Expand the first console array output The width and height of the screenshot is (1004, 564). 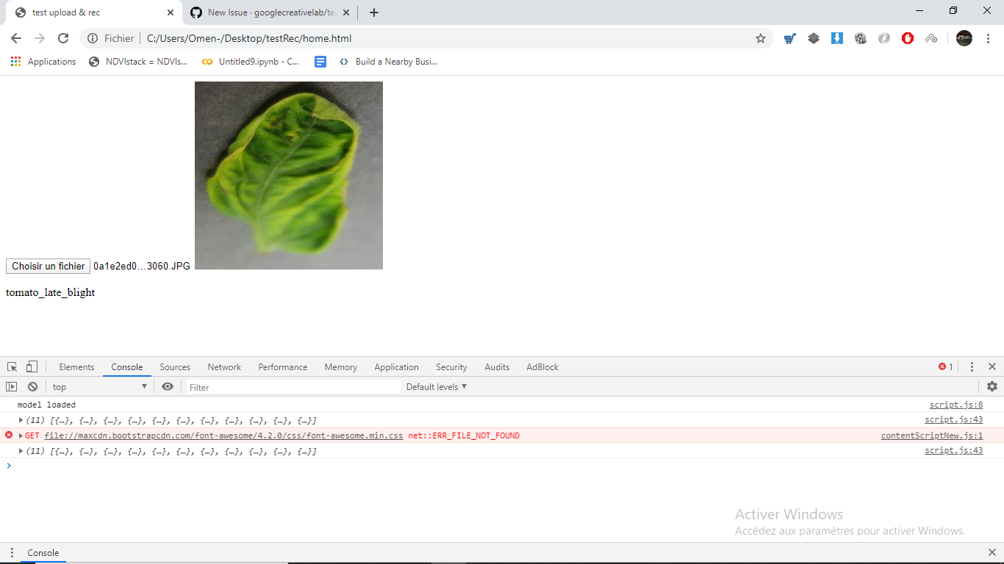[20, 420]
